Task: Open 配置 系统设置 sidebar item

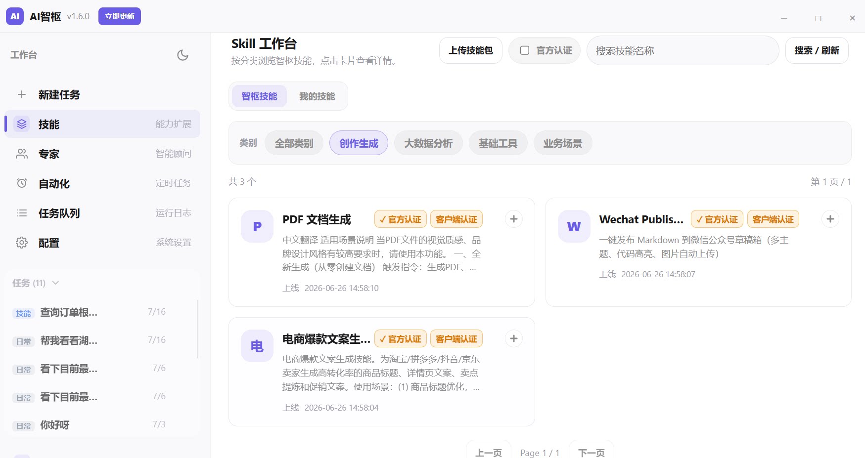Action: tap(102, 243)
